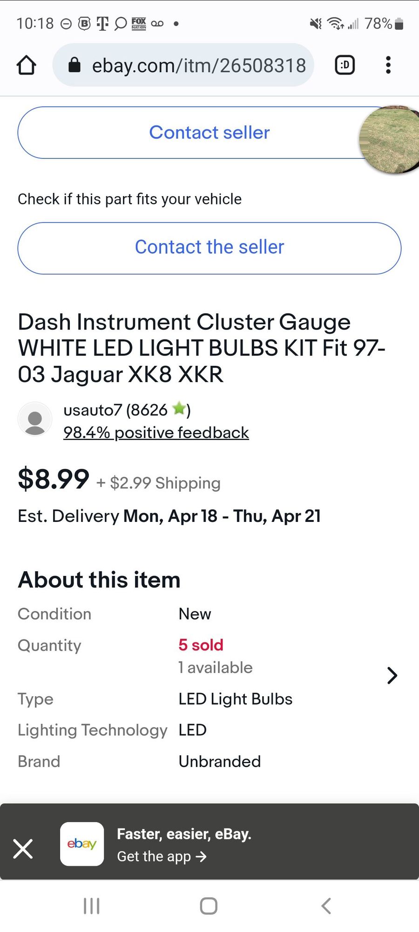Dismiss the eBay app banner

[23, 849]
